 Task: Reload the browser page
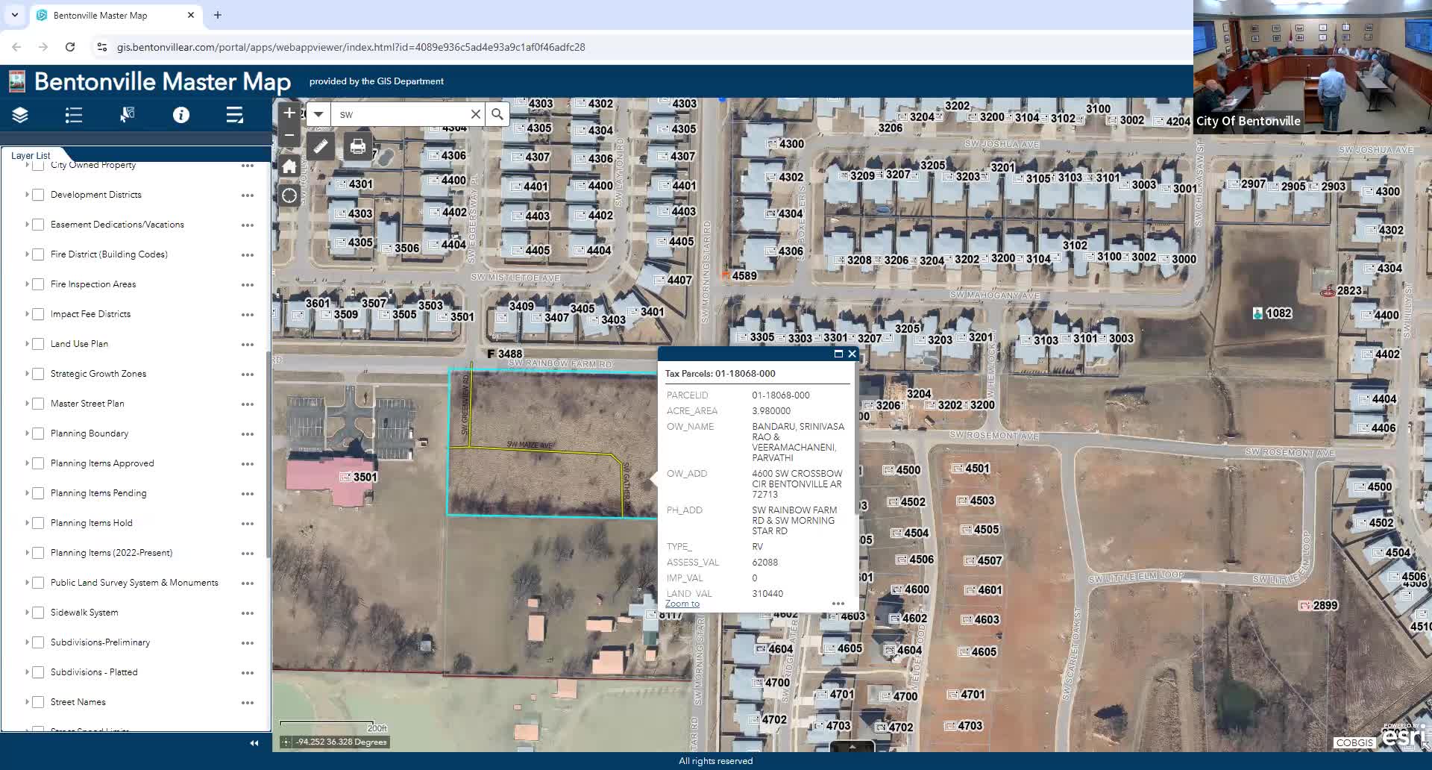tap(70, 47)
